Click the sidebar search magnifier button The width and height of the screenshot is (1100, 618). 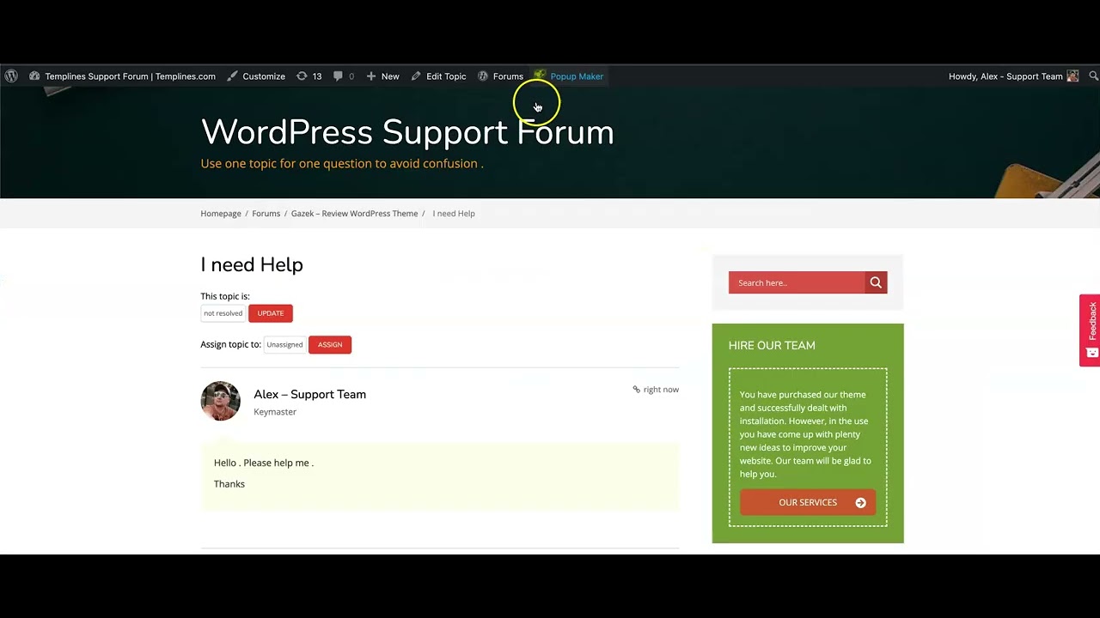click(876, 282)
